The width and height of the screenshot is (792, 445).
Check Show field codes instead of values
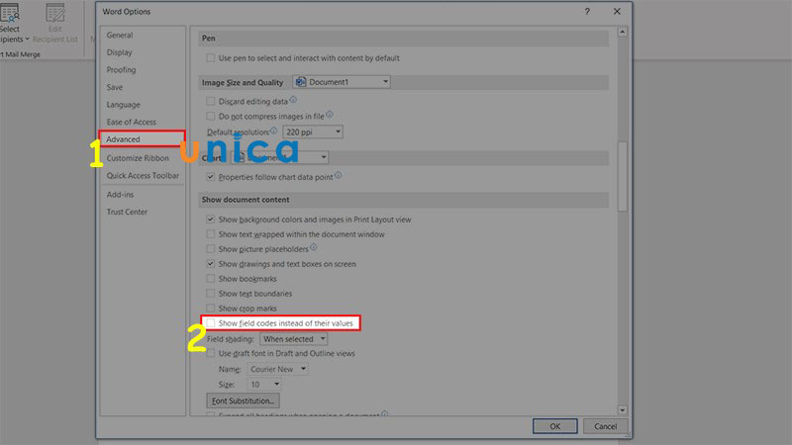coord(211,323)
